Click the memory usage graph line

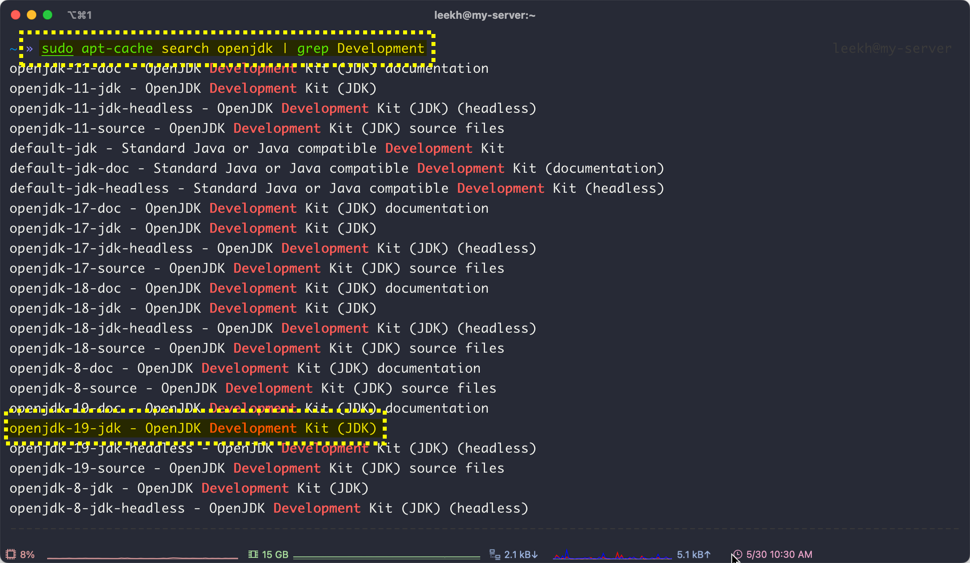386,557
